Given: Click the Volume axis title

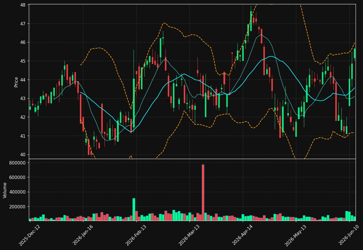Looking at the screenshot, I should [x=5, y=190].
